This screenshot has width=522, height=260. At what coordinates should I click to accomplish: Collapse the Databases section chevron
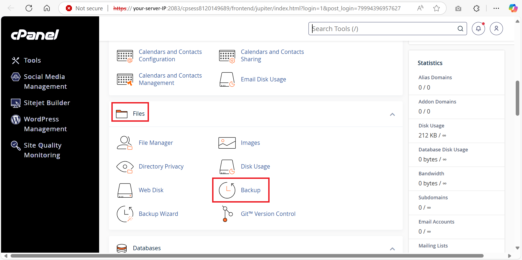point(392,249)
